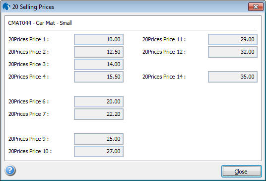Select the Price 1 field showing 10.00

(x=99, y=39)
